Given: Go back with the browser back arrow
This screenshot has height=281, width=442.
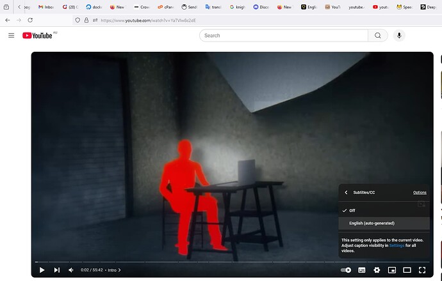Looking at the screenshot, I should (8, 20).
